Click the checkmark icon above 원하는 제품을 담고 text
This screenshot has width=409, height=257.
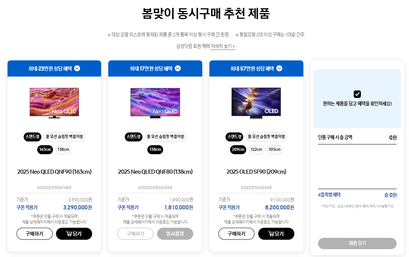click(357, 94)
